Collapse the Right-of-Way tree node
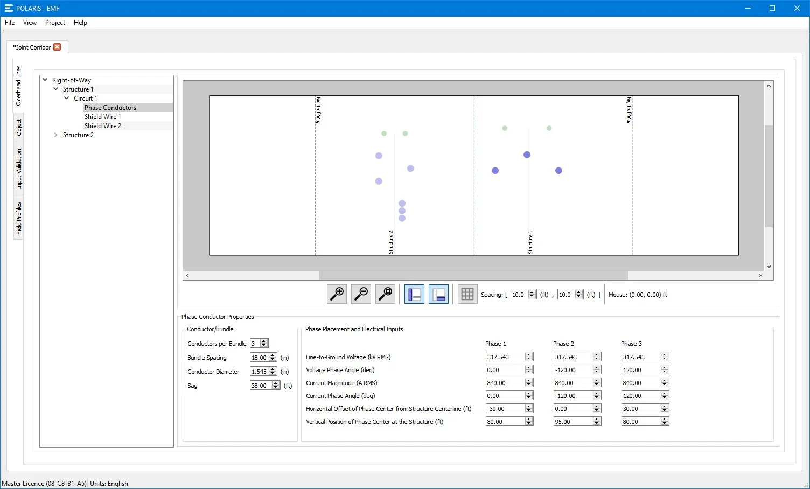This screenshot has height=489, width=810. 45,79
